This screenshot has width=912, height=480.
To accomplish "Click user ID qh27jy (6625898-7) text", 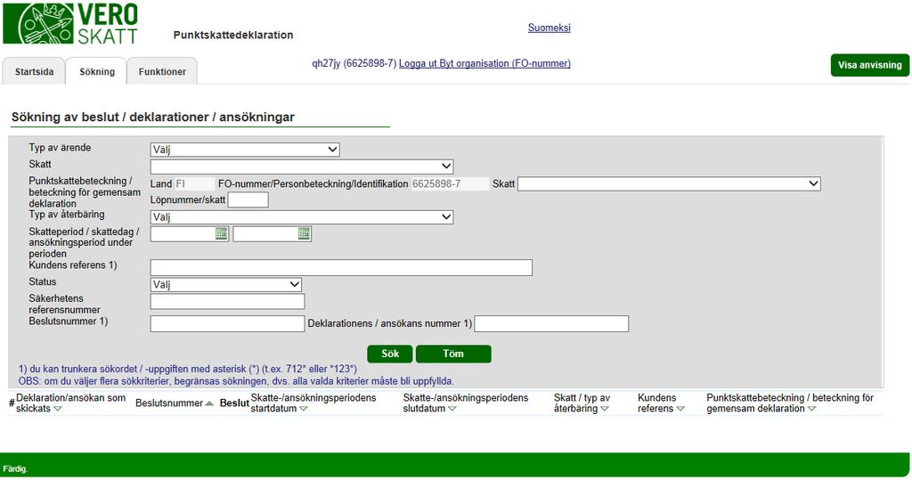I will point(354,63).
